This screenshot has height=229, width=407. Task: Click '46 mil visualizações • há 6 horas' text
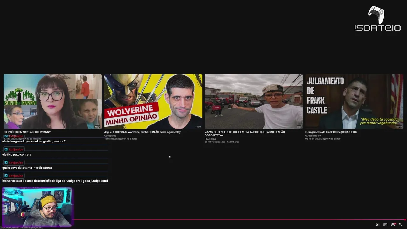click(121, 139)
